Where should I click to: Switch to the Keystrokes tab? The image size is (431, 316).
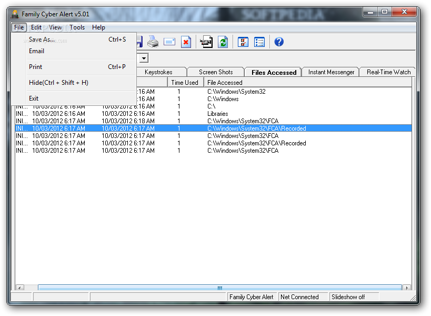click(x=158, y=72)
